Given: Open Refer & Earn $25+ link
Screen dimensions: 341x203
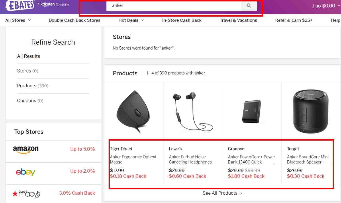Looking at the screenshot, I should (x=294, y=20).
